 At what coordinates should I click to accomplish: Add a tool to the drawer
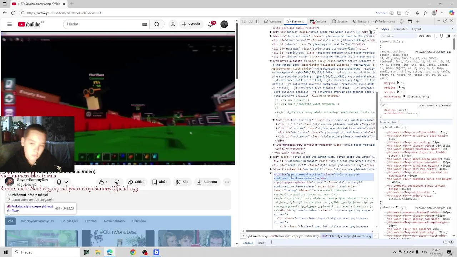click(271, 243)
